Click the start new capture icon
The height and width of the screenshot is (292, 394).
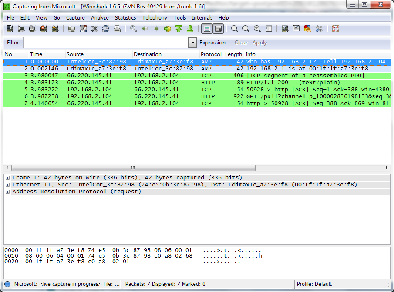[x=32, y=29]
